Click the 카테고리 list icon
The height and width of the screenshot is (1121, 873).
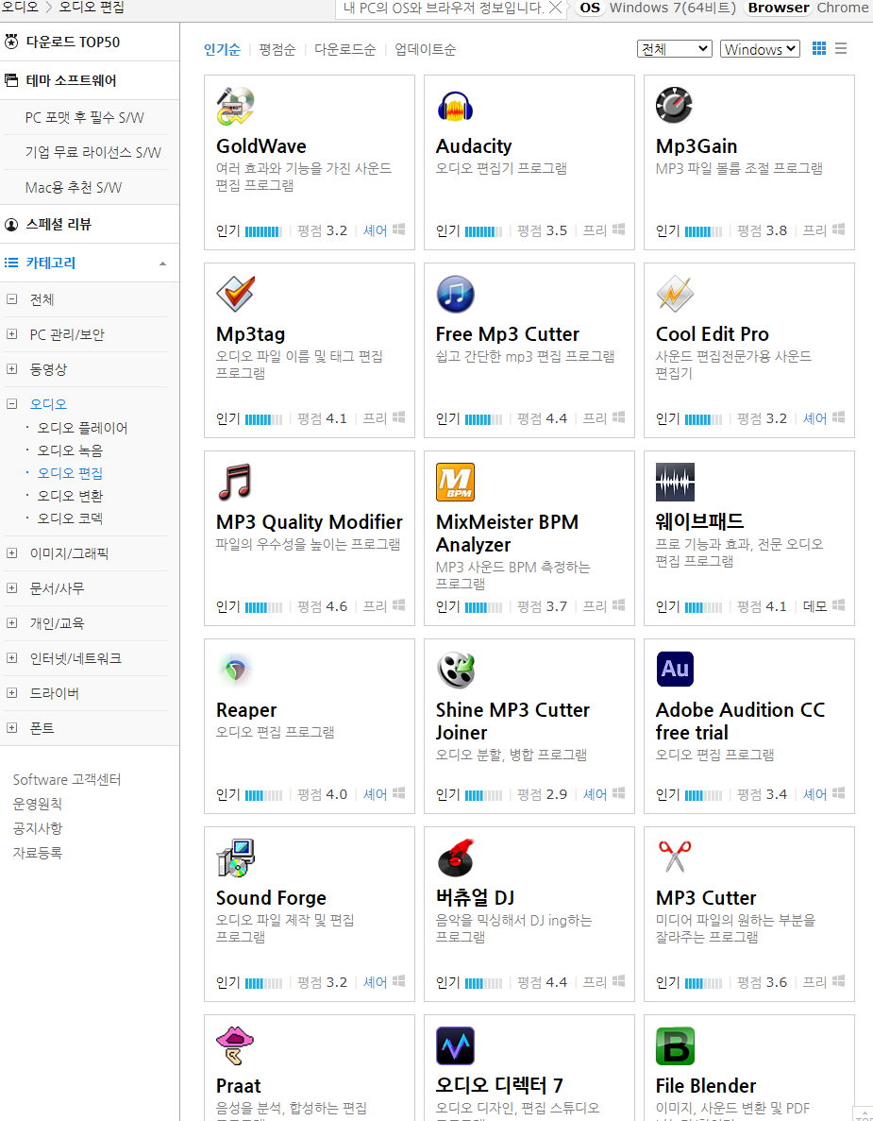click(11, 263)
